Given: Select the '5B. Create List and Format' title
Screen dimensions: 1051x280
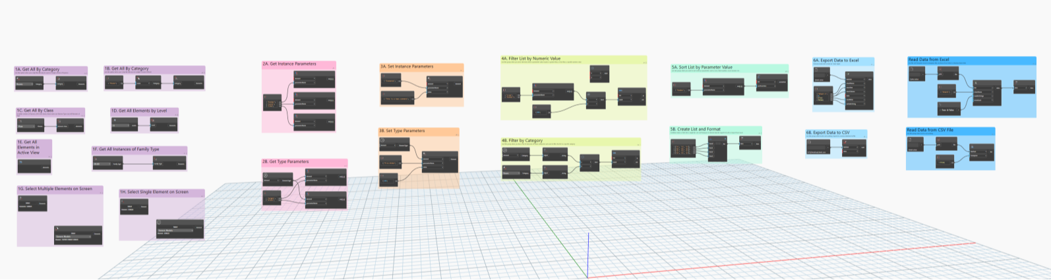Looking at the screenshot, I should tap(696, 130).
